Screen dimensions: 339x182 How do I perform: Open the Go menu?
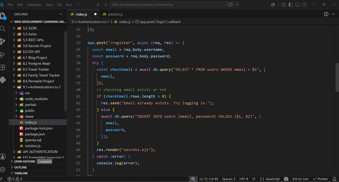(x=59, y=5)
